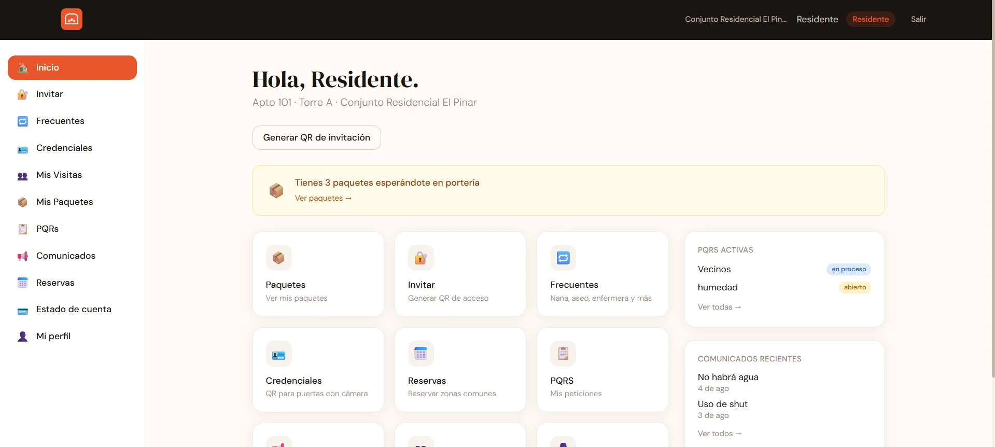The width and height of the screenshot is (995, 447).
Task: Open Invitar in the sidebar menu
Action: [x=72, y=94]
